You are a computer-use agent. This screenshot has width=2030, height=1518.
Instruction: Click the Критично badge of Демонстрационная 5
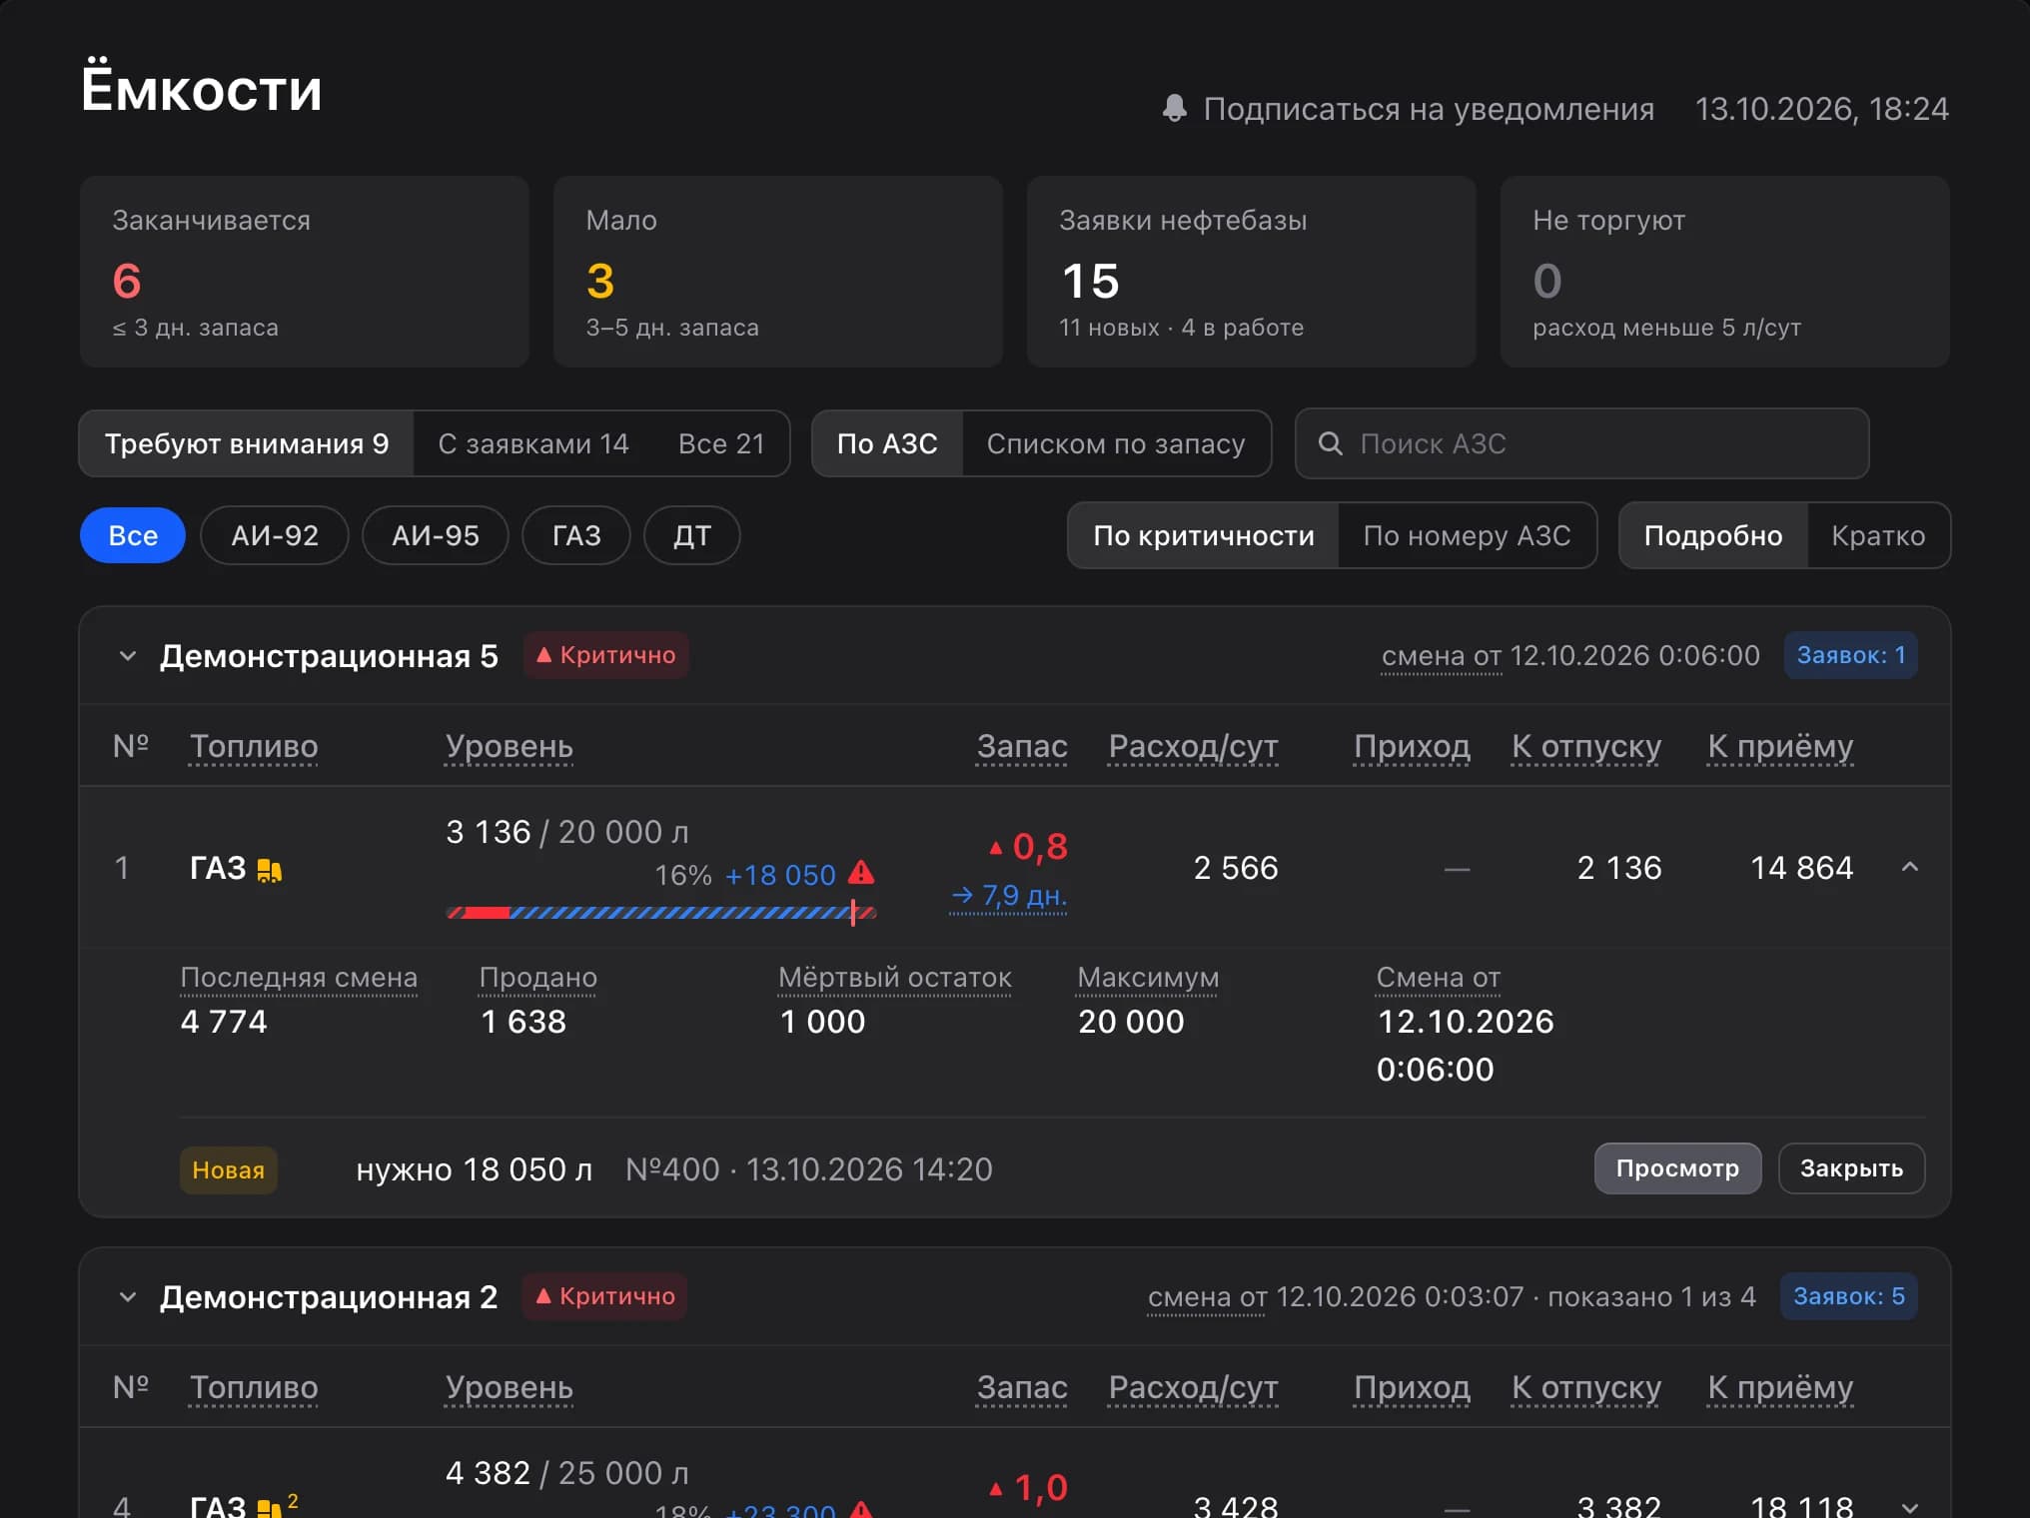(x=606, y=655)
